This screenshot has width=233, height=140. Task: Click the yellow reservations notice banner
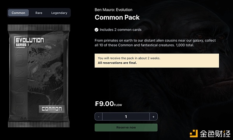point(157,61)
